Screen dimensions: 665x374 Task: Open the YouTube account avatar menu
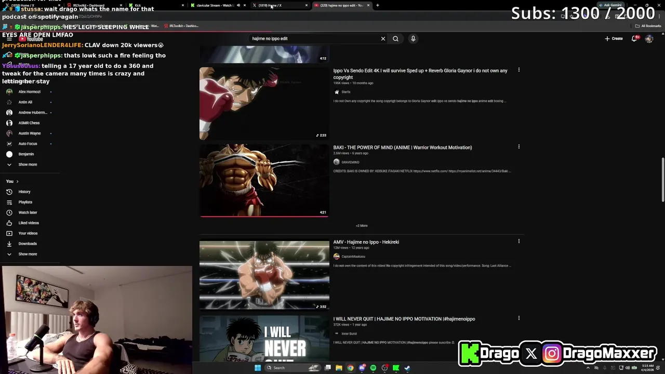pos(649,38)
